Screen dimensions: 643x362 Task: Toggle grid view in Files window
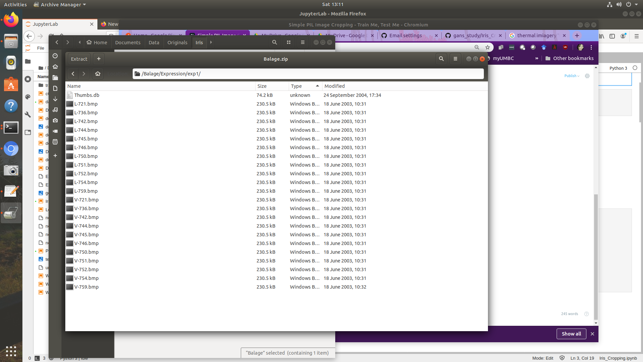tap(289, 42)
